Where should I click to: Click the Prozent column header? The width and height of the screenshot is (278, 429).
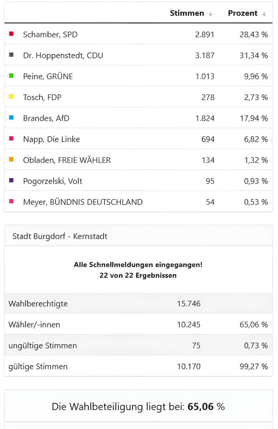coord(243,13)
